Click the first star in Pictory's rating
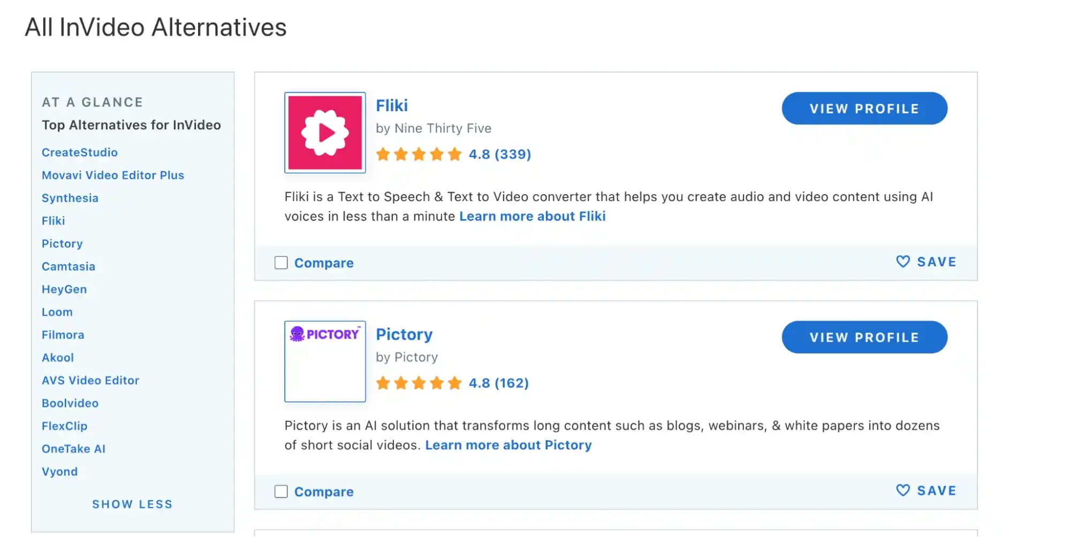 coord(383,383)
